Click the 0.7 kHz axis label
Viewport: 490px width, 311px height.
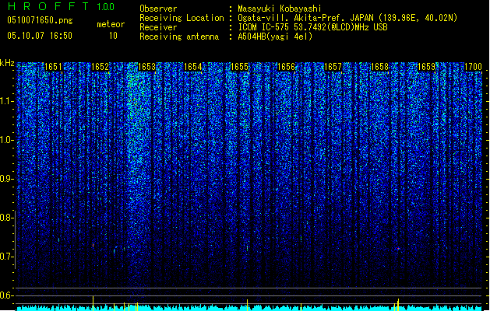[6, 257]
